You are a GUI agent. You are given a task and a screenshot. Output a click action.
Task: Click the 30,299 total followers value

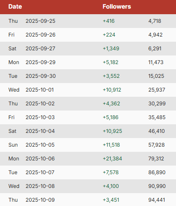157,104
